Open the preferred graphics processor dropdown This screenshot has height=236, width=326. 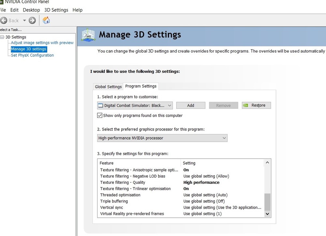[162, 138]
